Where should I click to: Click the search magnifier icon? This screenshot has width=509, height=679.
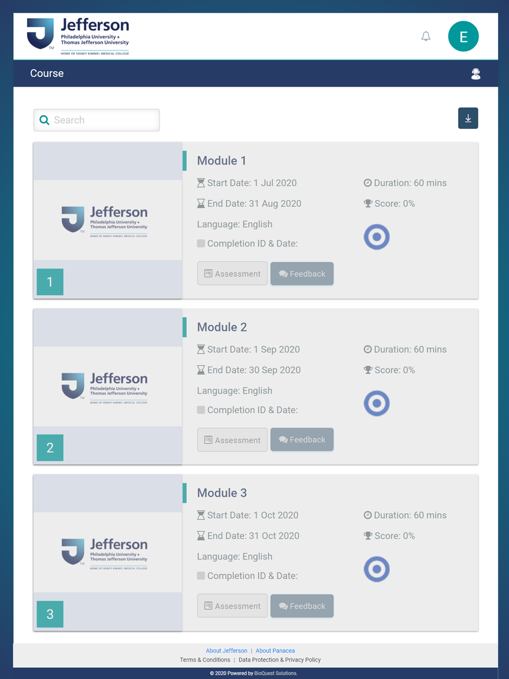click(x=44, y=120)
